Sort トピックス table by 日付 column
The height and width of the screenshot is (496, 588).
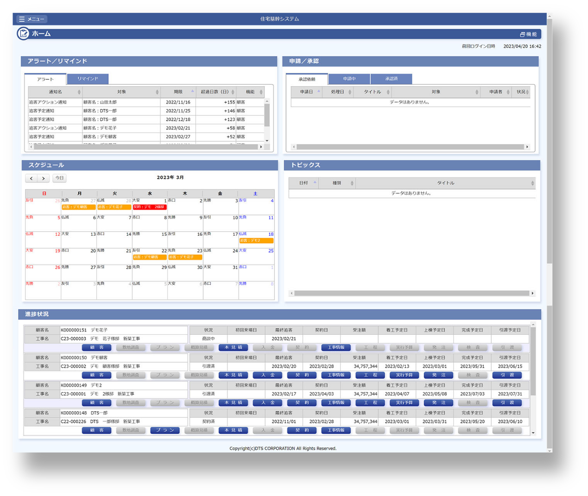304,183
